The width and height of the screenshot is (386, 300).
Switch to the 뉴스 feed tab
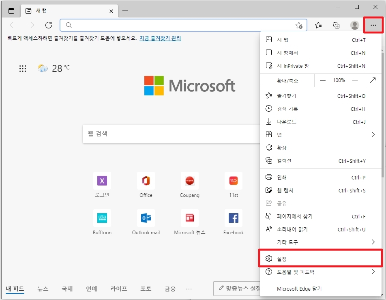tap(43, 289)
